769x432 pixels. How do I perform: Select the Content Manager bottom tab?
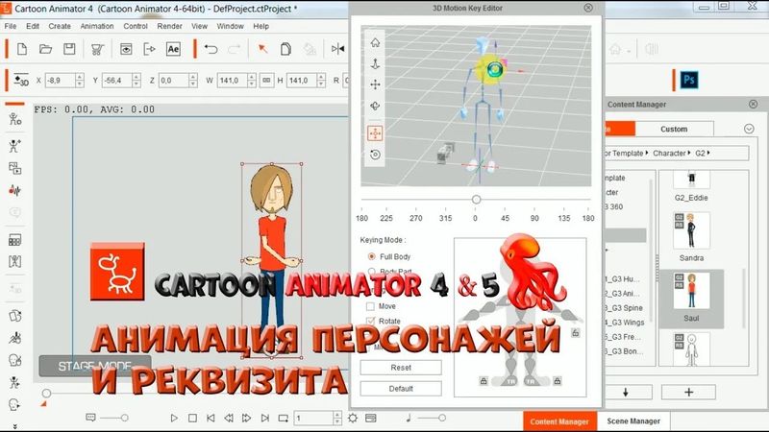(559, 421)
